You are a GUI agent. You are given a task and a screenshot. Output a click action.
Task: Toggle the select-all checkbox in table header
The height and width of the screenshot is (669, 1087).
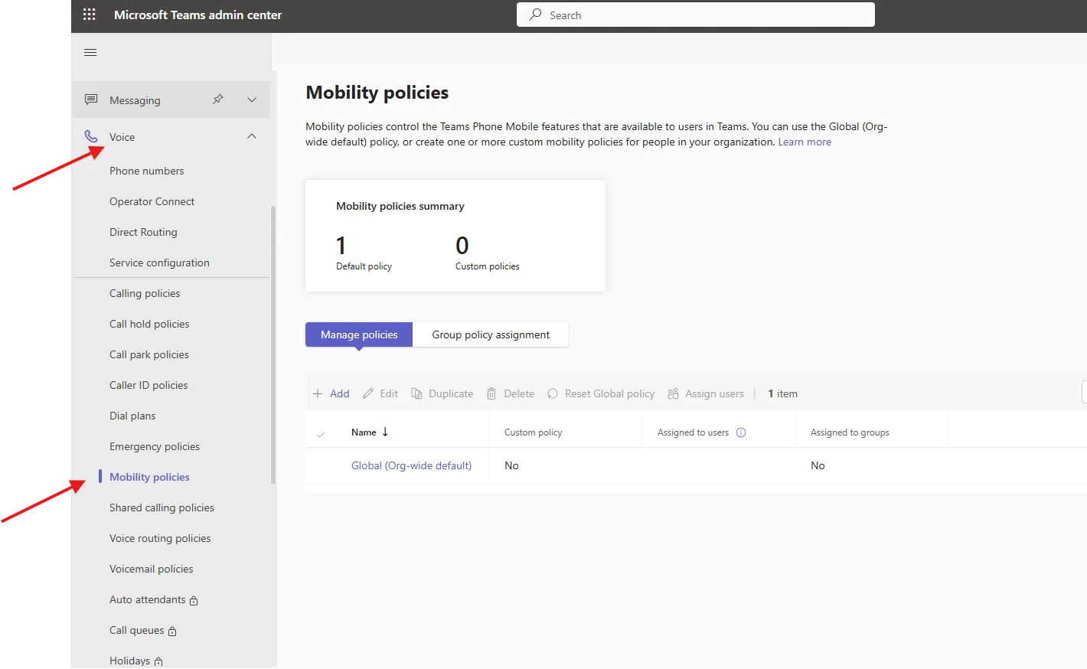pyautogui.click(x=322, y=432)
